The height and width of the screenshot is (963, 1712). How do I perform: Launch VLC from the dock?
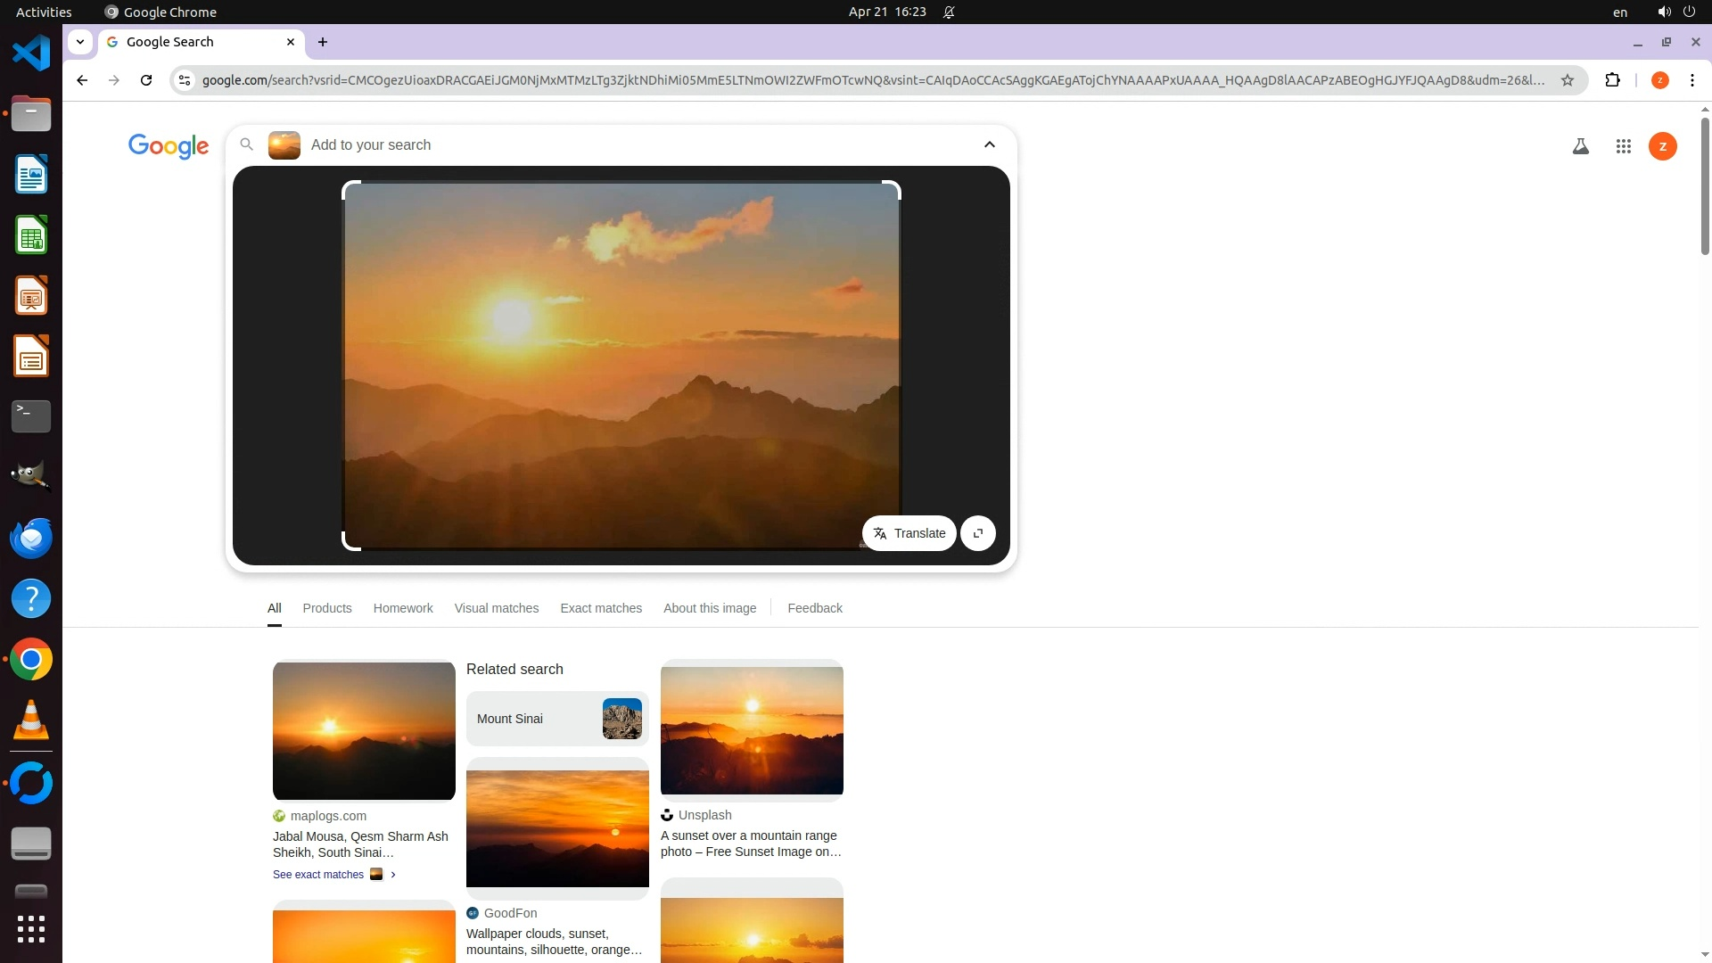(x=31, y=720)
